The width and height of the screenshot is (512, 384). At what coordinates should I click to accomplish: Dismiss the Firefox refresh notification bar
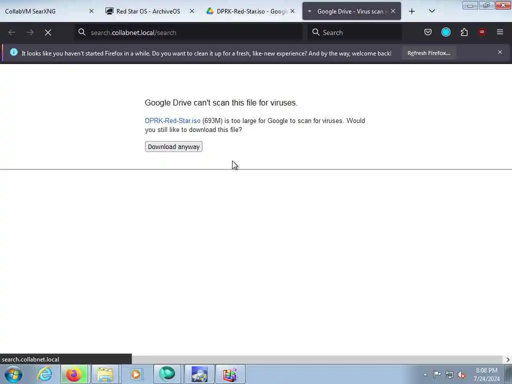pos(500,52)
